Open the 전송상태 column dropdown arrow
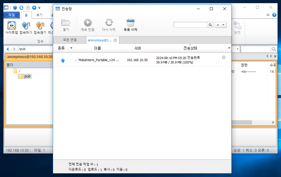This screenshot has width=281, height=177. pyautogui.click(x=229, y=48)
